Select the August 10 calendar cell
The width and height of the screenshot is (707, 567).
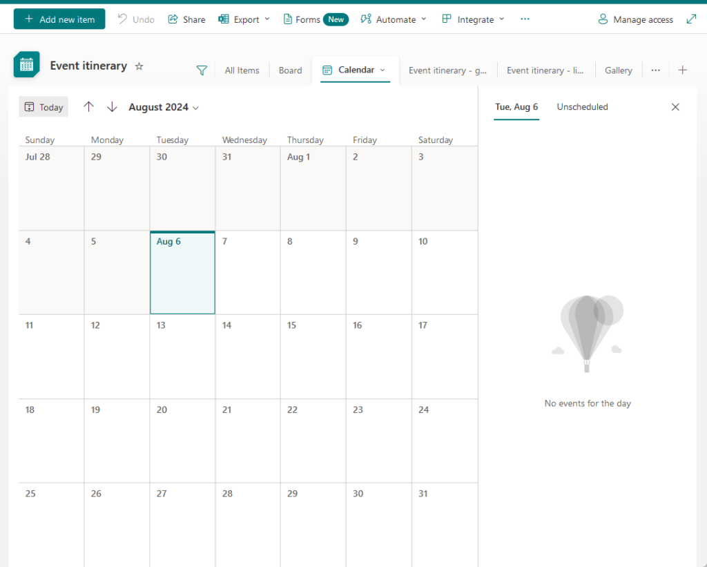[x=444, y=272]
